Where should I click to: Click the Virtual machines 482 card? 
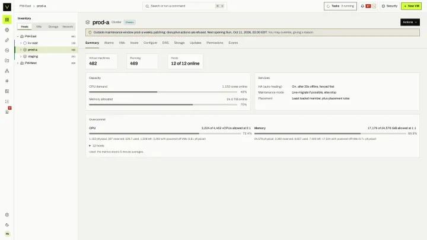[x=101, y=61]
